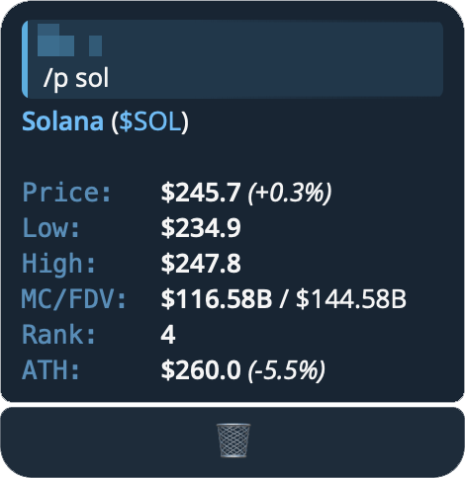Click the Rank: label
Image resolution: width=465 pixels, height=478 pixels.
tap(59, 335)
